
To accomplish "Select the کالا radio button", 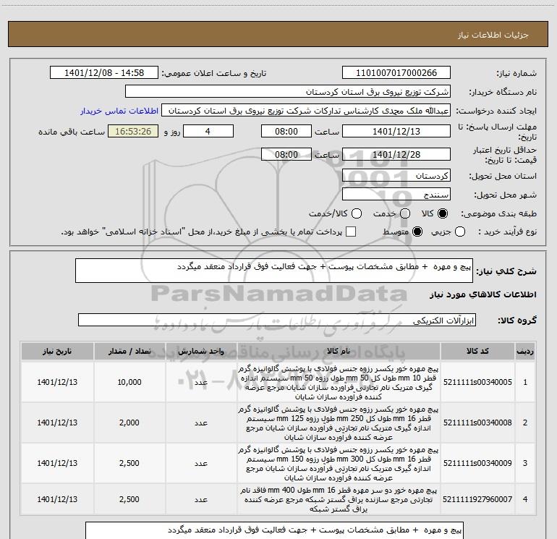I will (443, 213).
